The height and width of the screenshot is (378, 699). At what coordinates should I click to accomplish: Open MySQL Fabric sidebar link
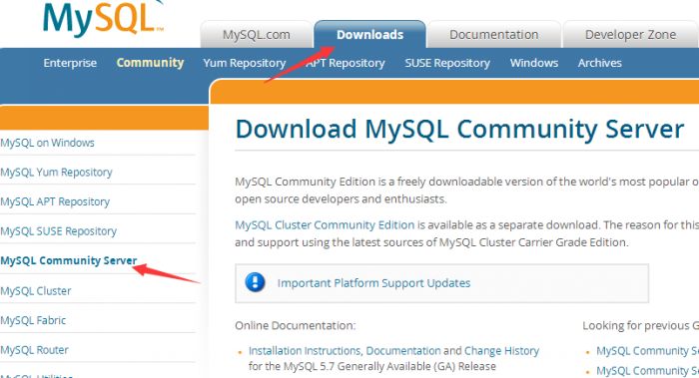pyautogui.click(x=33, y=320)
